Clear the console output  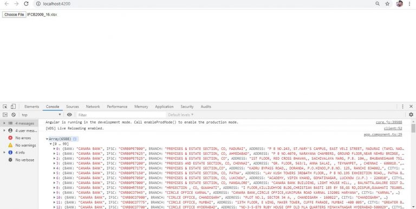pyautogui.click(x=13, y=115)
